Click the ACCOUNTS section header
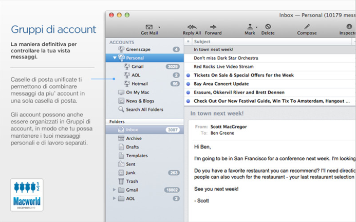 [x=122, y=42]
